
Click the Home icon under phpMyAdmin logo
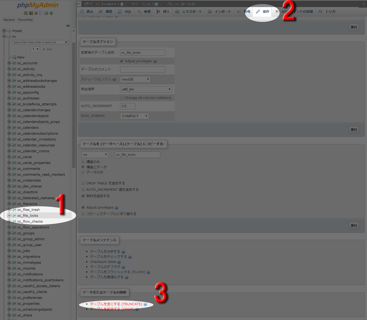coord(26,13)
